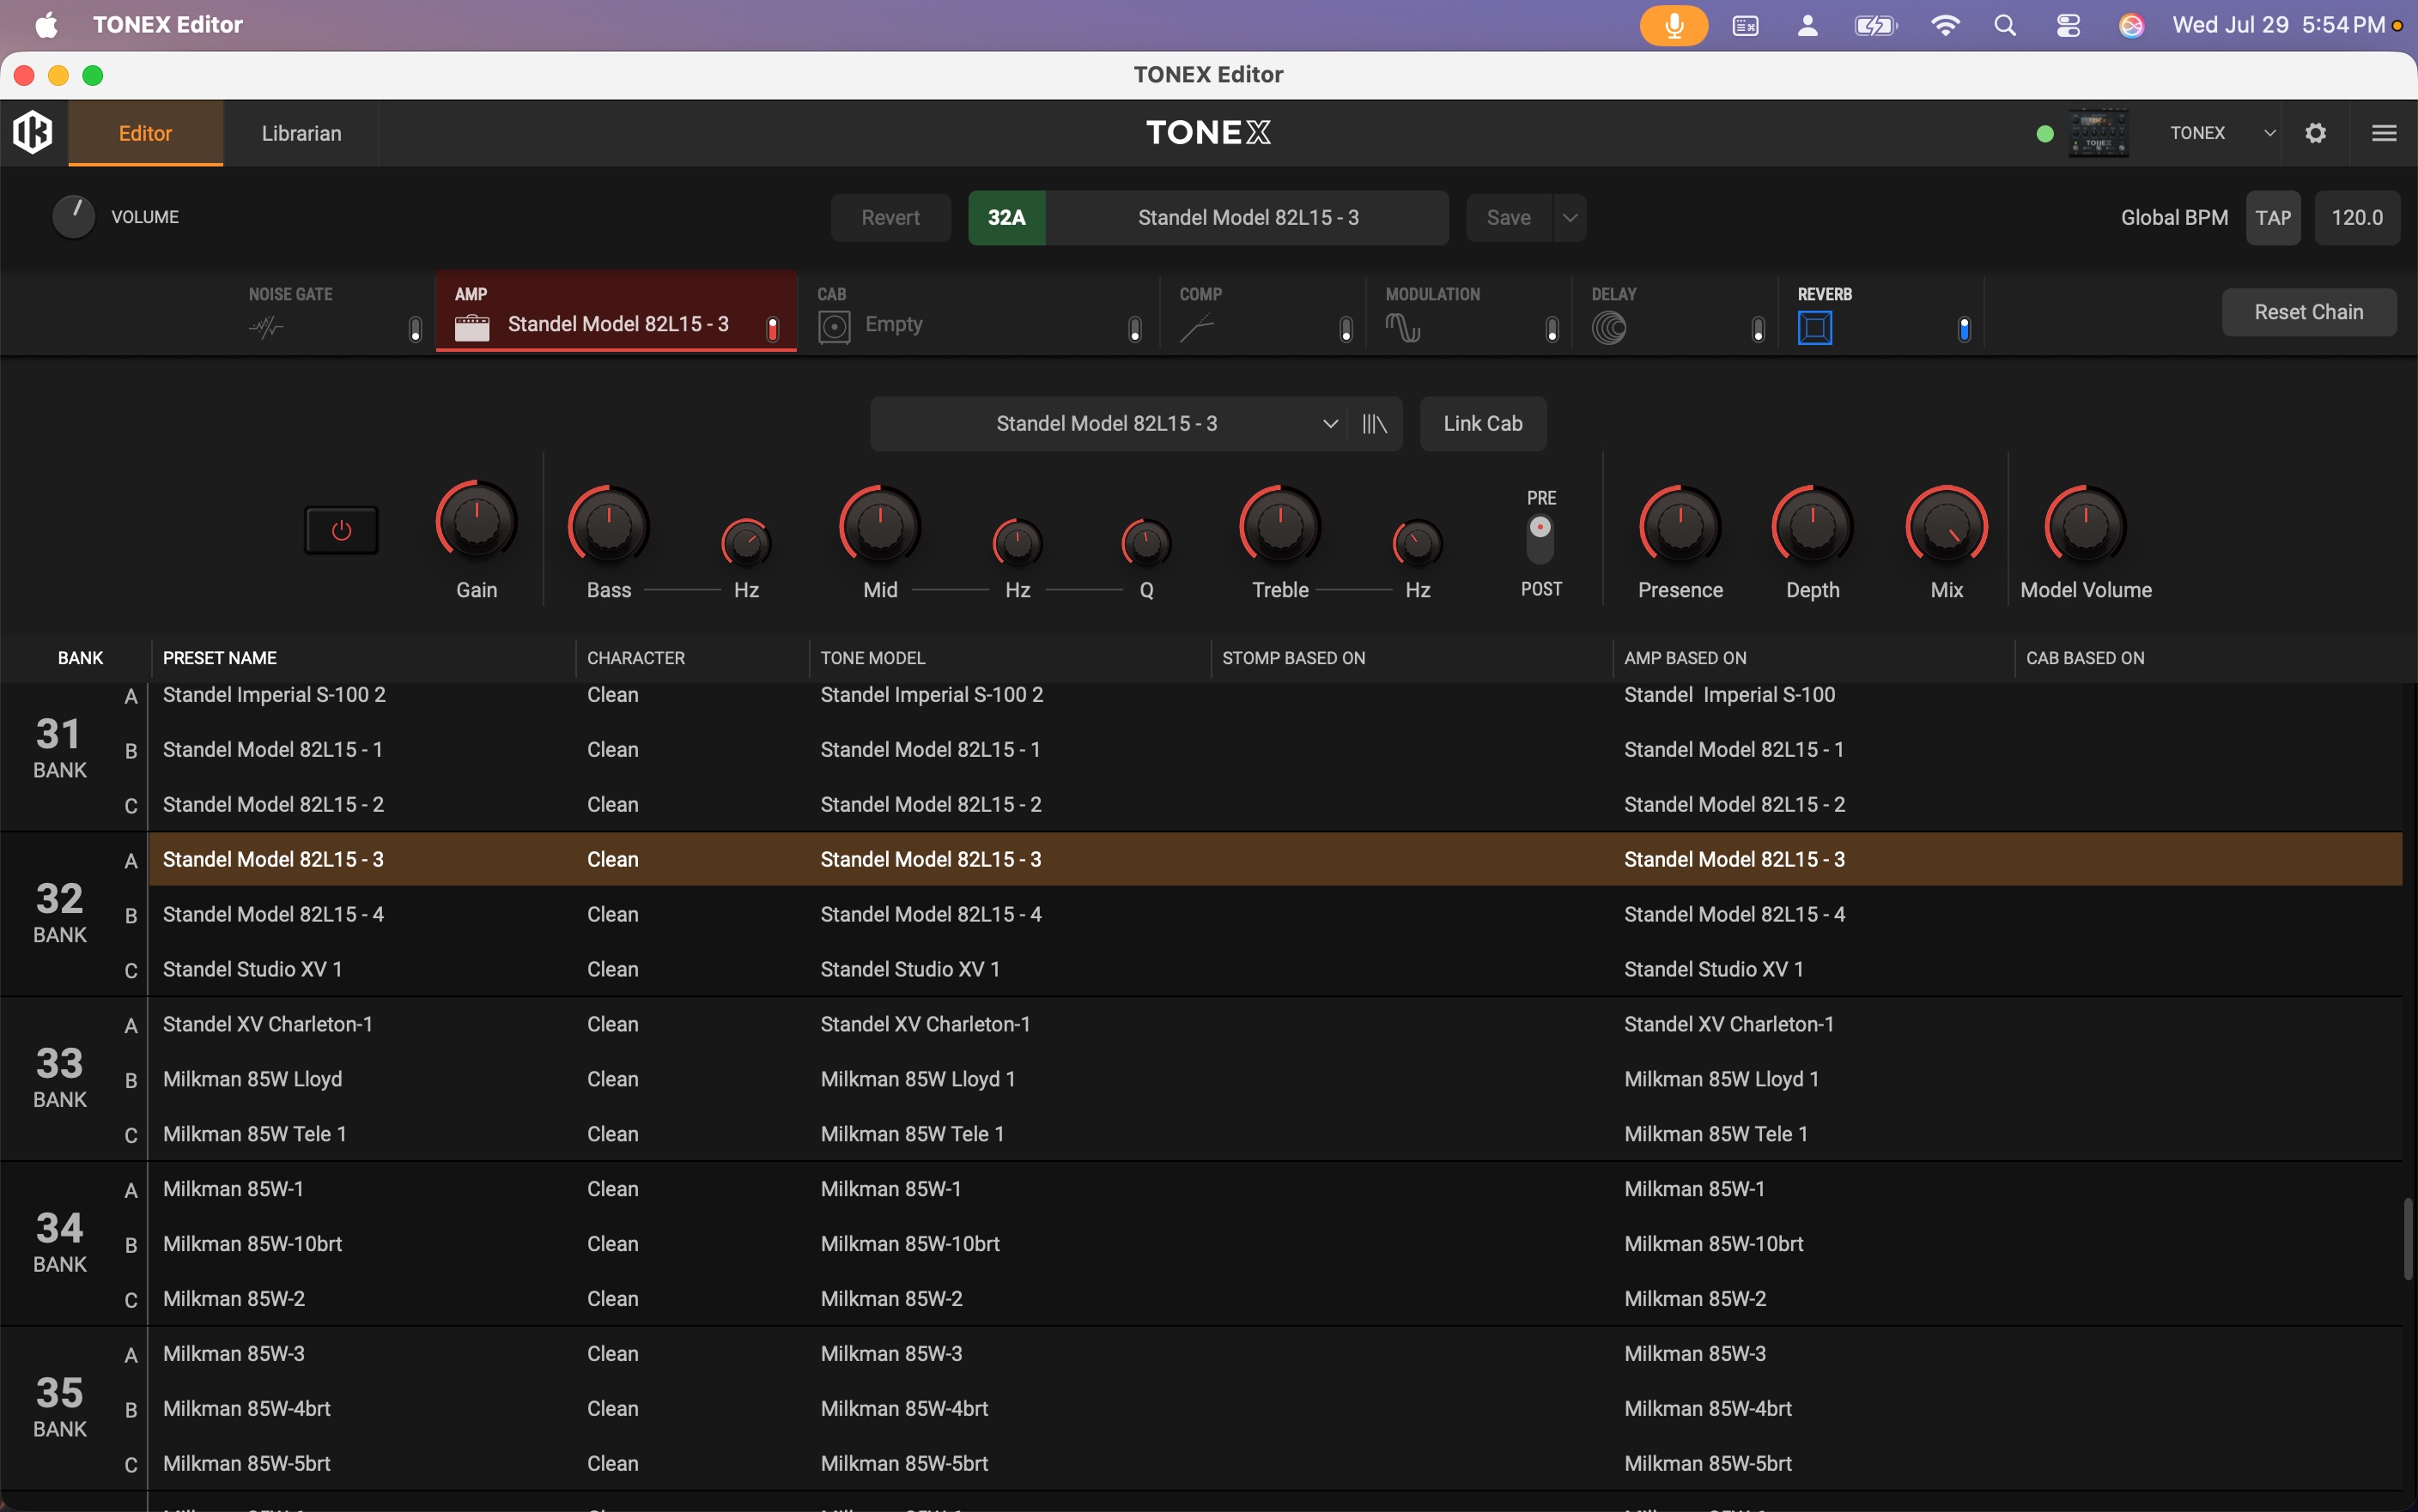
Task: Click the CAB speaker icon
Action: point(835,327)
